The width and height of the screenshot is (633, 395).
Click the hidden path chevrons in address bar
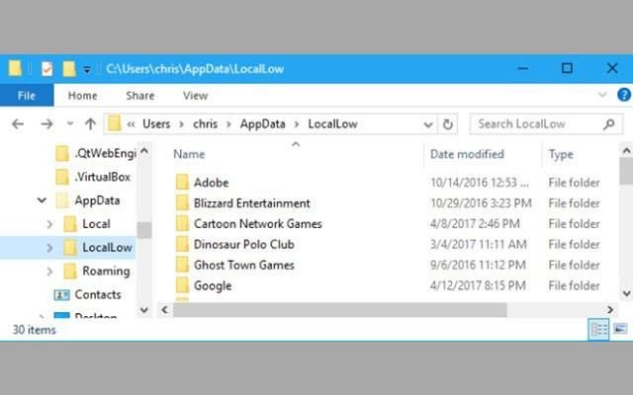click(x=131, y=124)
